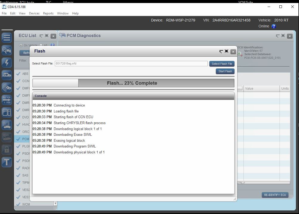Open the Devices menu
Screen dimensions: 299x214
coord(34,13)
